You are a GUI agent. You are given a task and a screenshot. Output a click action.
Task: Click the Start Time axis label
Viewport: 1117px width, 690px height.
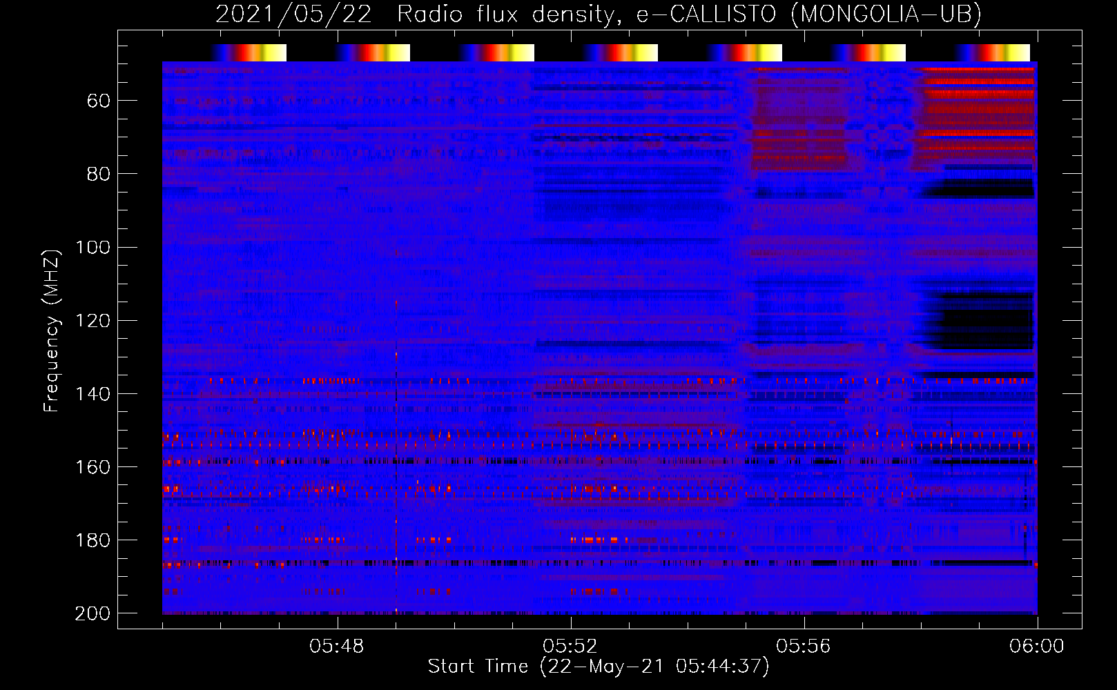[x=599, y=667]
